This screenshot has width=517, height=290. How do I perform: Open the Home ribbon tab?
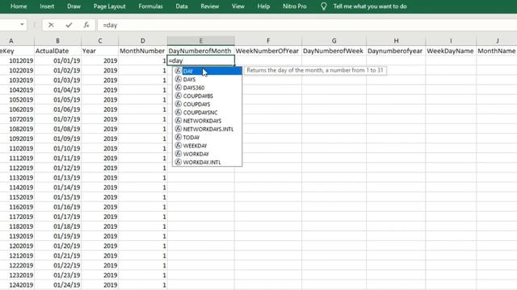click(x=19, y=6)
